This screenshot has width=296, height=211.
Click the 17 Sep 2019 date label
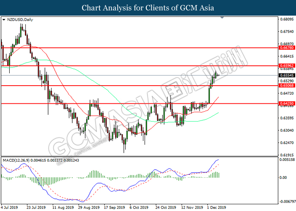tap(115, 208)
